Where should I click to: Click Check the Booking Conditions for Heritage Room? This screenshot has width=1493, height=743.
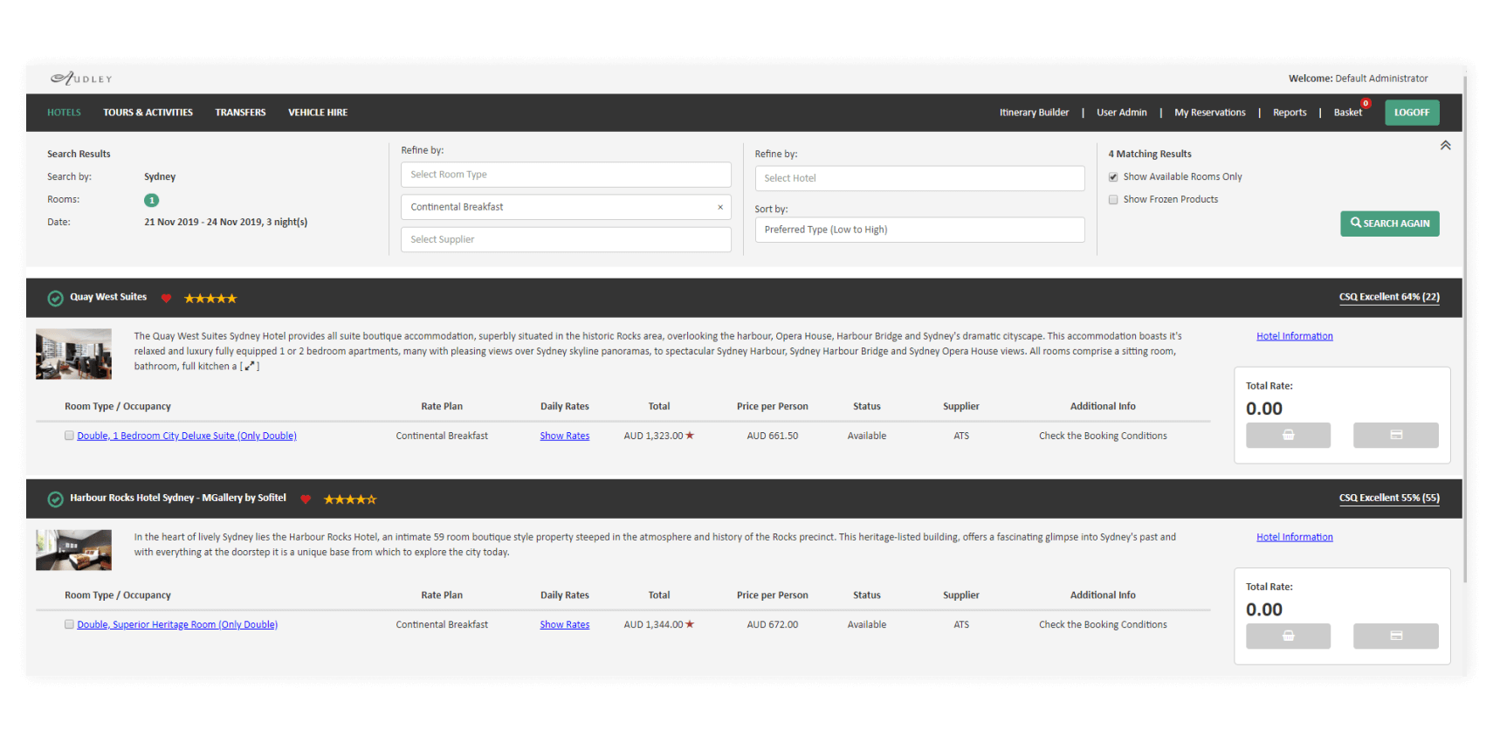point(1103,624)
